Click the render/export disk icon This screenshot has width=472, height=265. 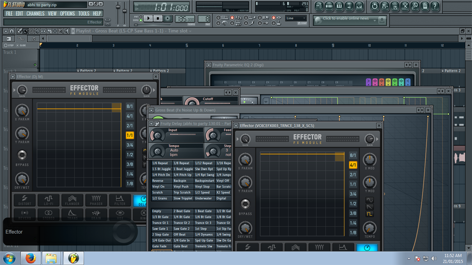coord(395,6)
